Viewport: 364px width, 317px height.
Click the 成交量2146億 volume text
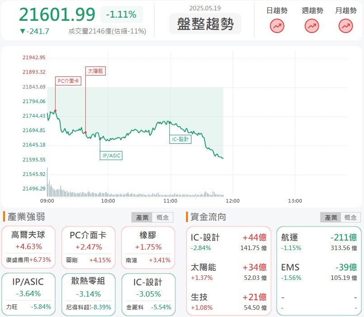[x=107, y=31]
